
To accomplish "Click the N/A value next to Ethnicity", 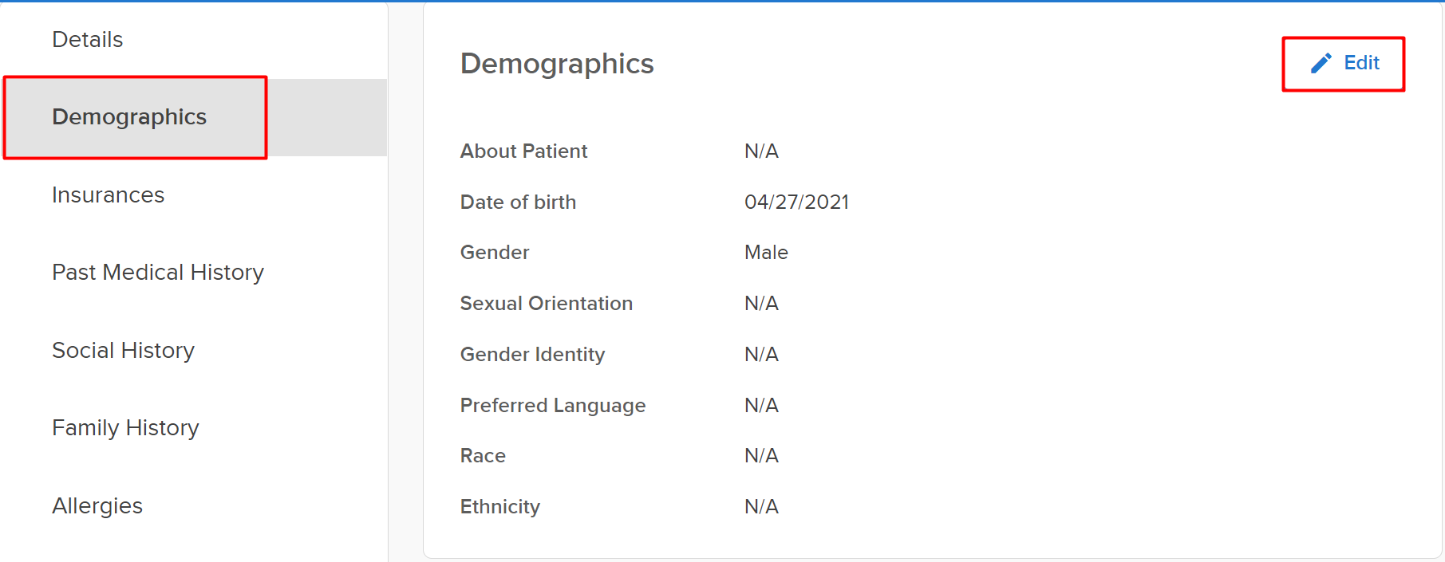I will (x=761, y=507).
